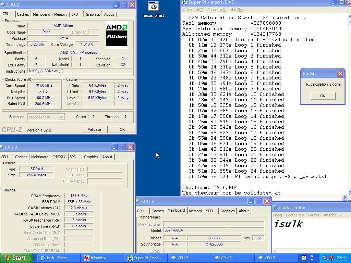Select Caches tab in the Mainboard CPU-Z window

(x=157, y=211)
